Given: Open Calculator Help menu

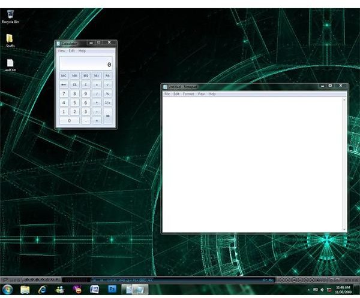Looking at the screenshot, I should (82, 51).
